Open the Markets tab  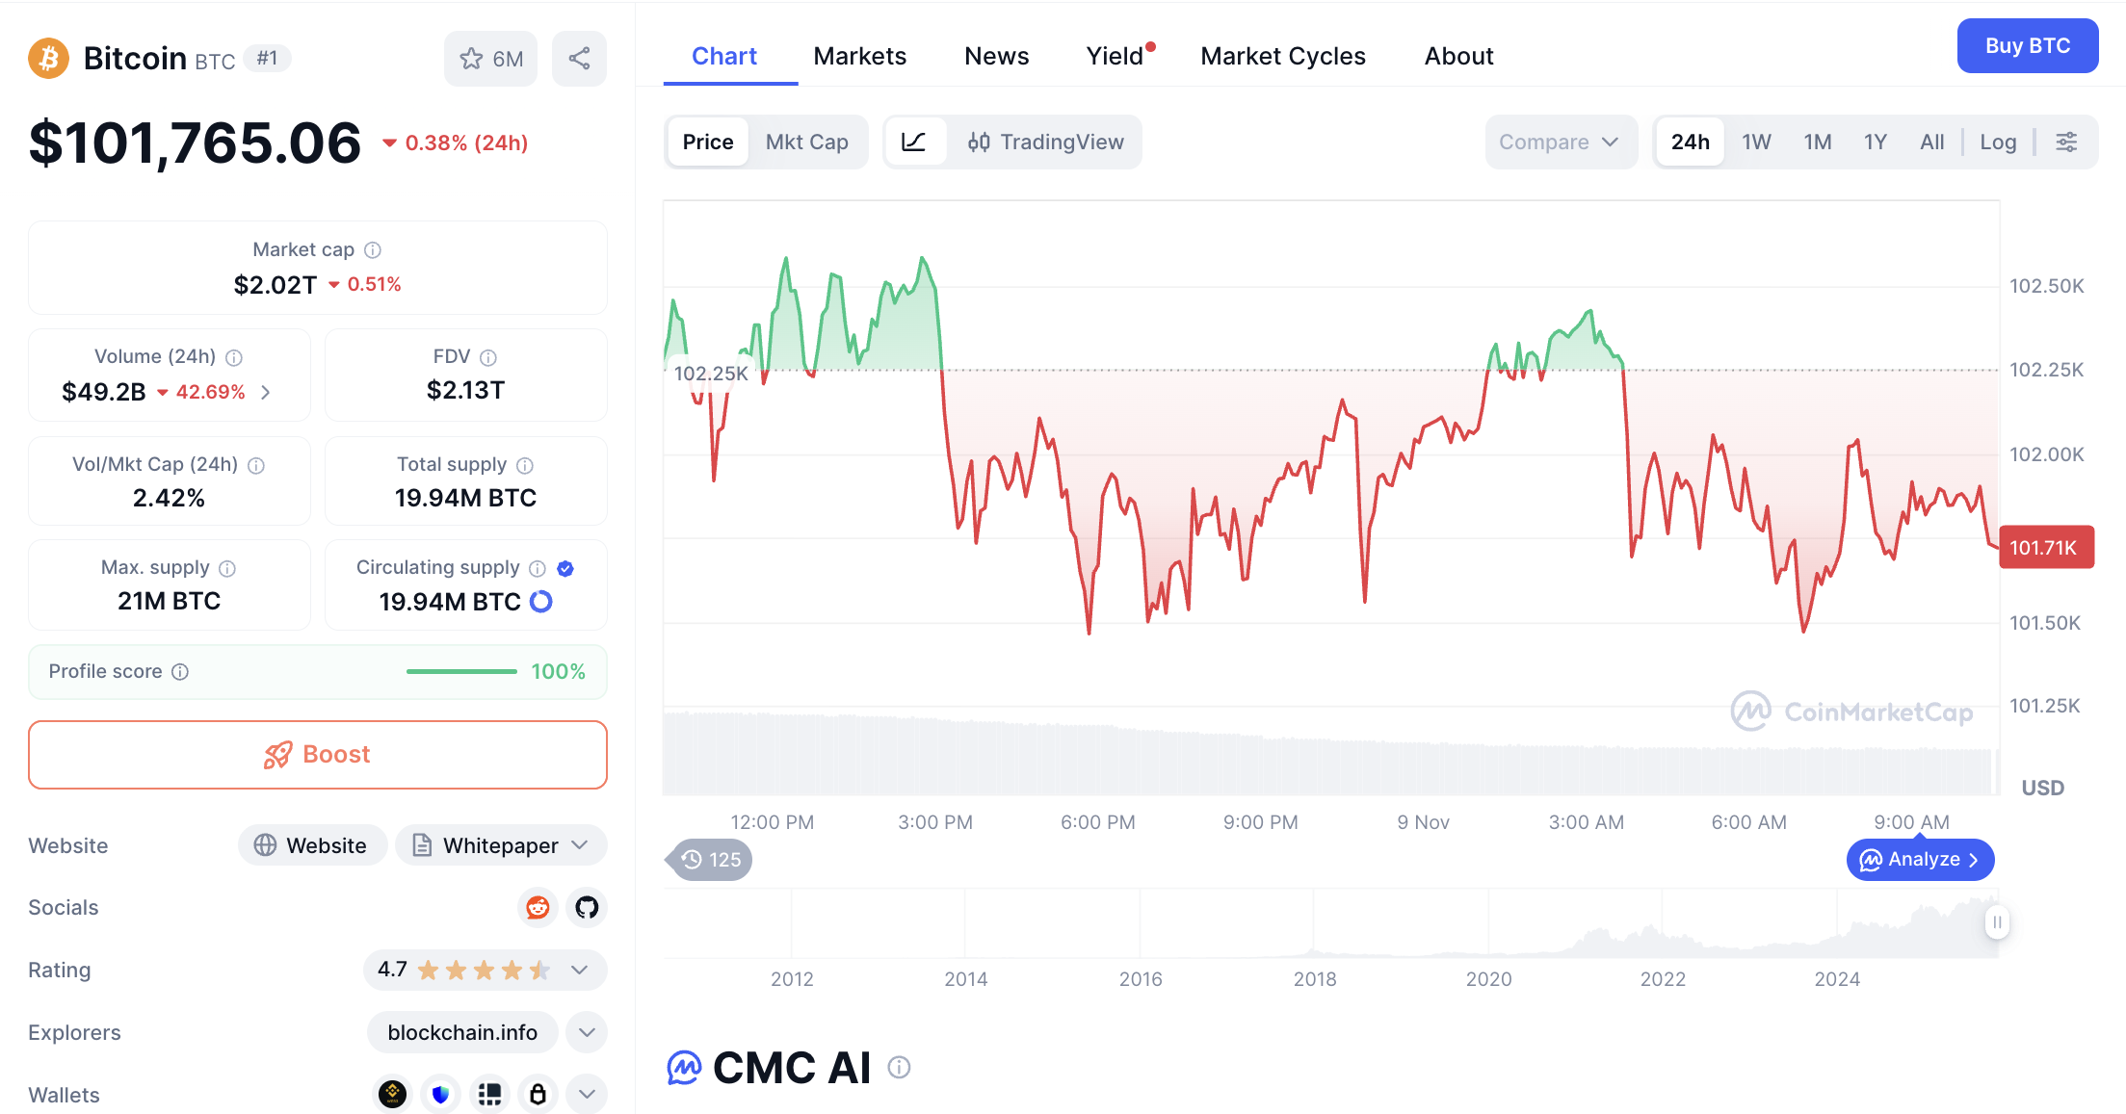click(x=859, y=56)
